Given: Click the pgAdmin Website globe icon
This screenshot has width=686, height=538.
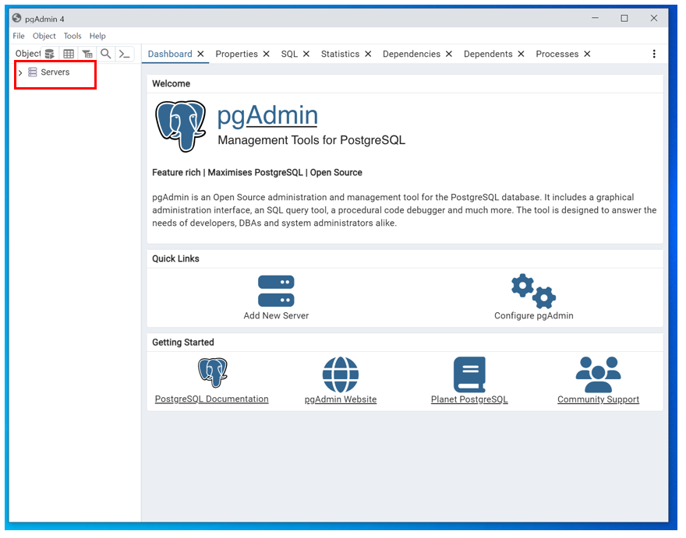Looking at the screenshot, I should pos(341,375).
